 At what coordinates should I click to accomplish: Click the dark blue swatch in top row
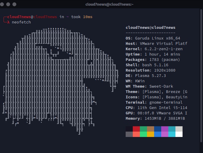158,129
